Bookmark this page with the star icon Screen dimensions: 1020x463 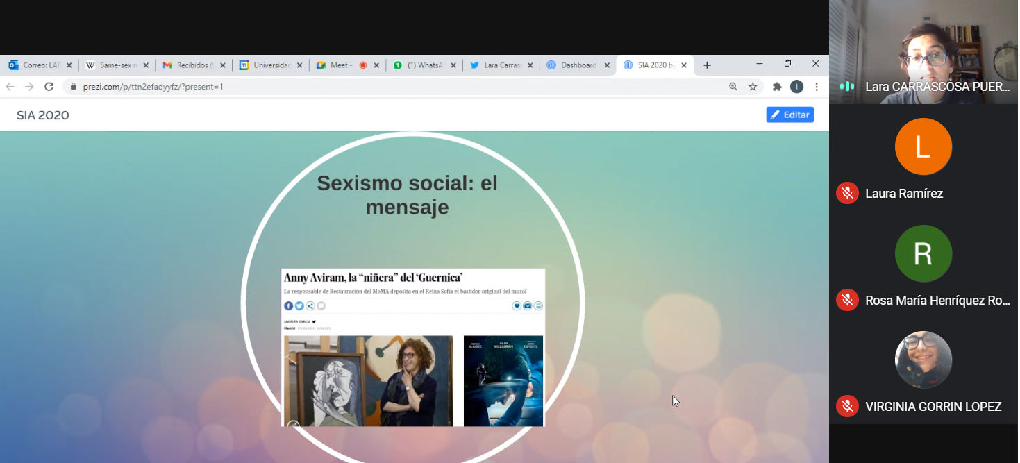click(753, 87)
